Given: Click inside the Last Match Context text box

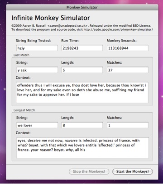Looking at the screenshot, I should click(x=82, y=92).
